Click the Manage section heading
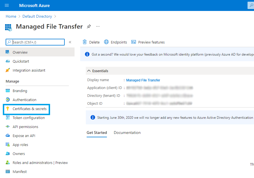The height and width of the screenshot is (178, 254). pyautogui.click(x=12, y=81)
